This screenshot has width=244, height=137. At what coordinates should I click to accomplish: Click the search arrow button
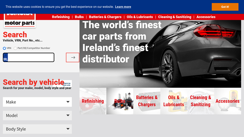click(73, 58)
